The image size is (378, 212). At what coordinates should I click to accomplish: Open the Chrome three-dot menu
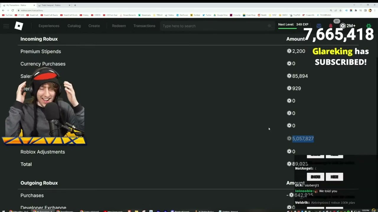[375, 10]
